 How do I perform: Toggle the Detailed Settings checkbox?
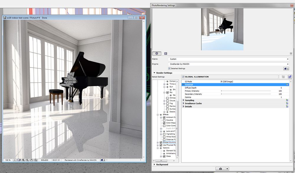[x=169, y=69]
